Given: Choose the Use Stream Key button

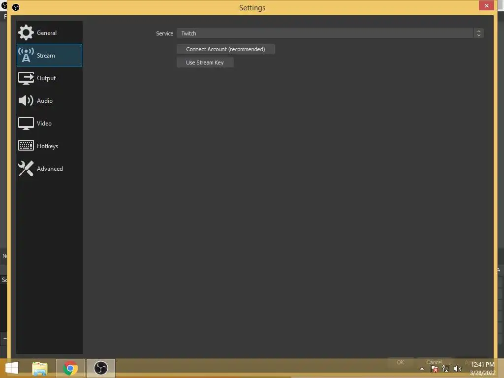Looking at the screenshot, I should pos(205,63).
